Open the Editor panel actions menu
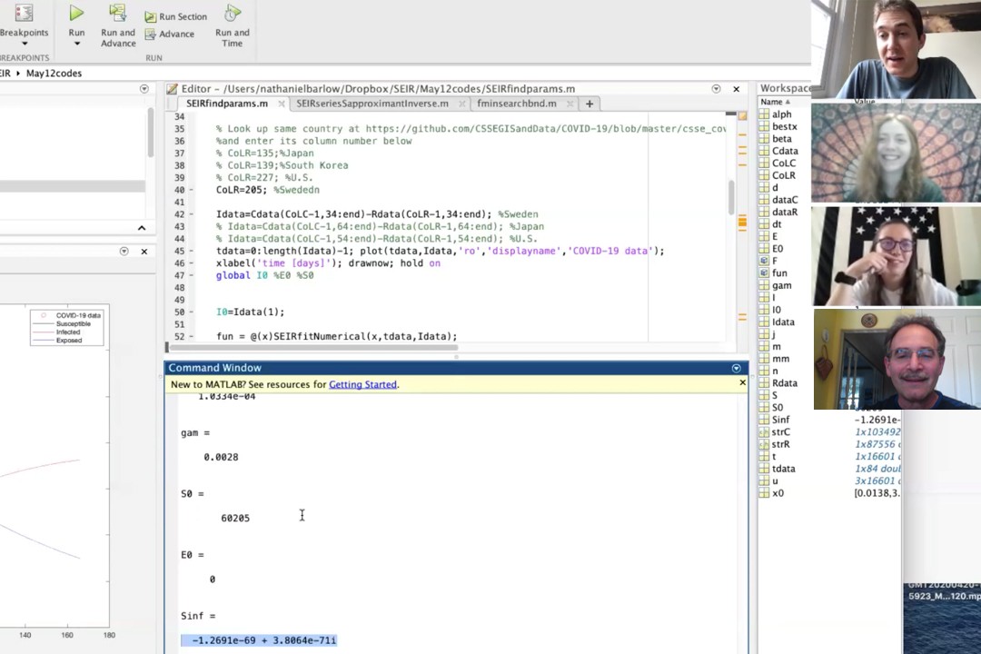 716,89
